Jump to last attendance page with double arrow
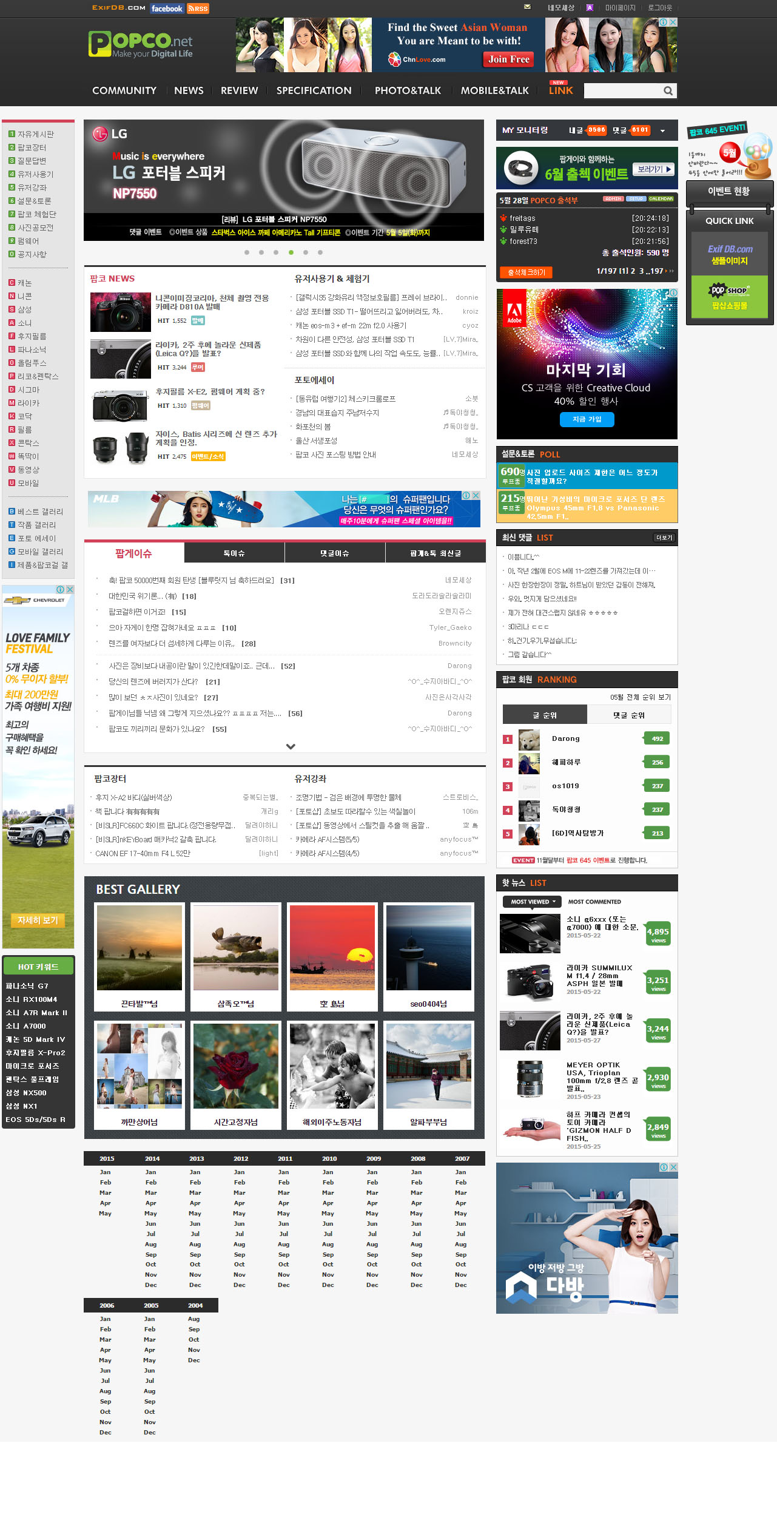The height and width of the screenshot is (1517, 777). click(x=672, y=271)
